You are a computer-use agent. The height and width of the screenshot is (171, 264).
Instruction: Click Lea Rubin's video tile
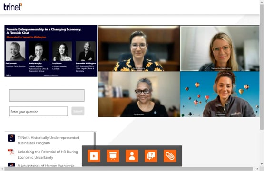220,94
